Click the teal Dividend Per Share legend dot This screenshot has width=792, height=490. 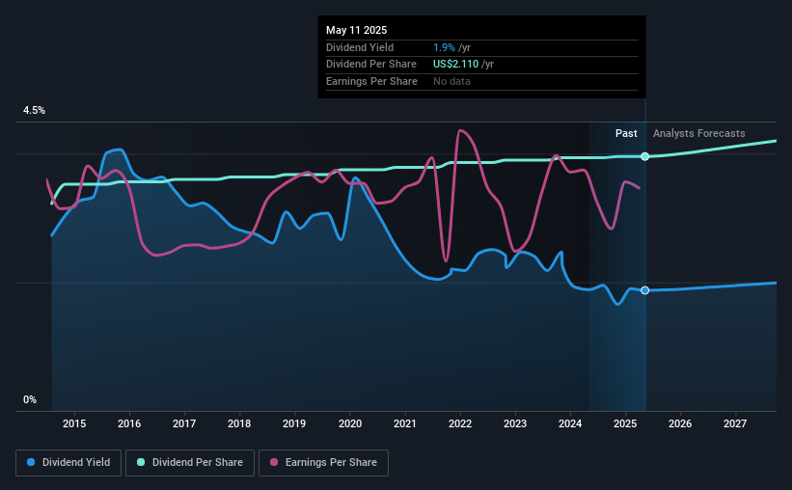tap(141, 462)
